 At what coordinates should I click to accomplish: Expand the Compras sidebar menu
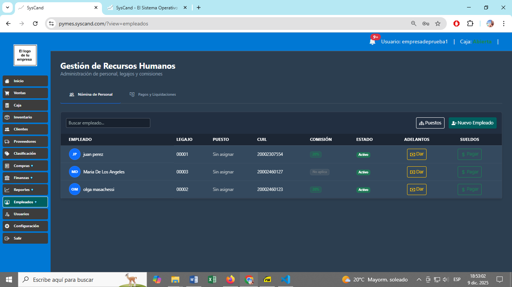pyautogui.click(x=25, y=166)
